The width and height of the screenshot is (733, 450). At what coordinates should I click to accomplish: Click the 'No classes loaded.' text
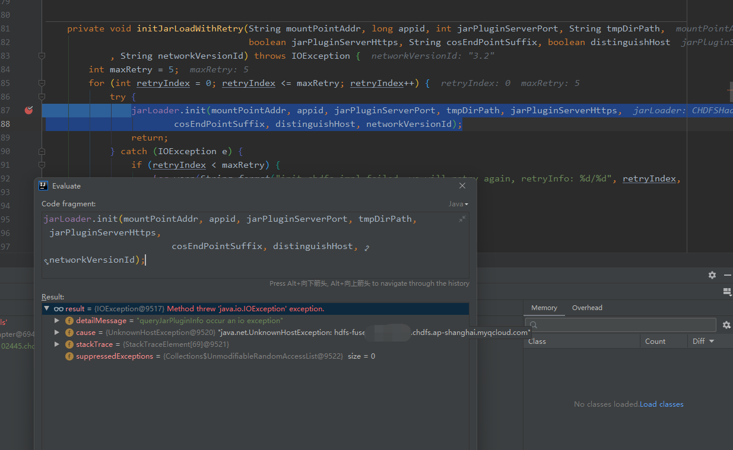[607, 404]
